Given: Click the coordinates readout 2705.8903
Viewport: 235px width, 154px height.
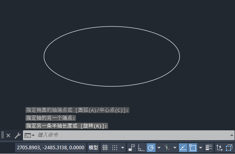Looking at the screenshot, I should point(51,148).
